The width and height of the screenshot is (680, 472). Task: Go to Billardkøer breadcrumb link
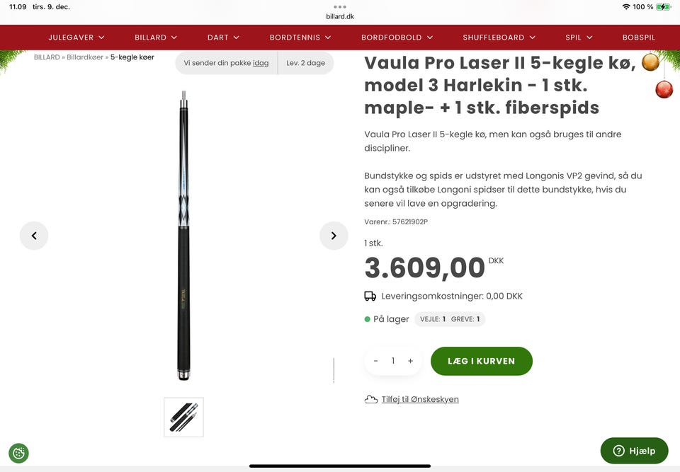(x=85, y=57)
